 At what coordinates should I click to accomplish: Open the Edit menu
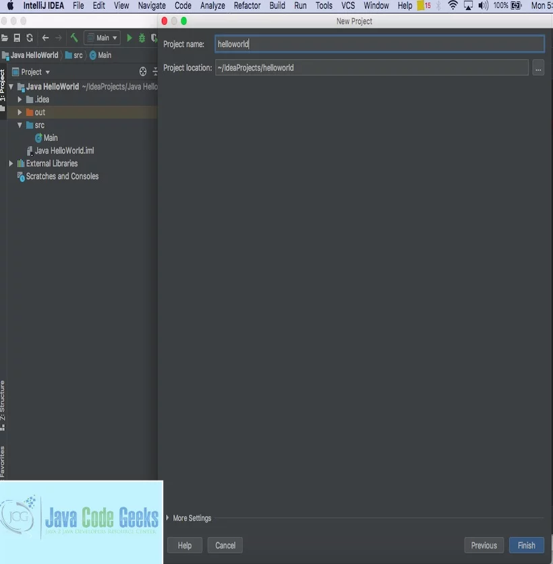(x=99, y=5)
